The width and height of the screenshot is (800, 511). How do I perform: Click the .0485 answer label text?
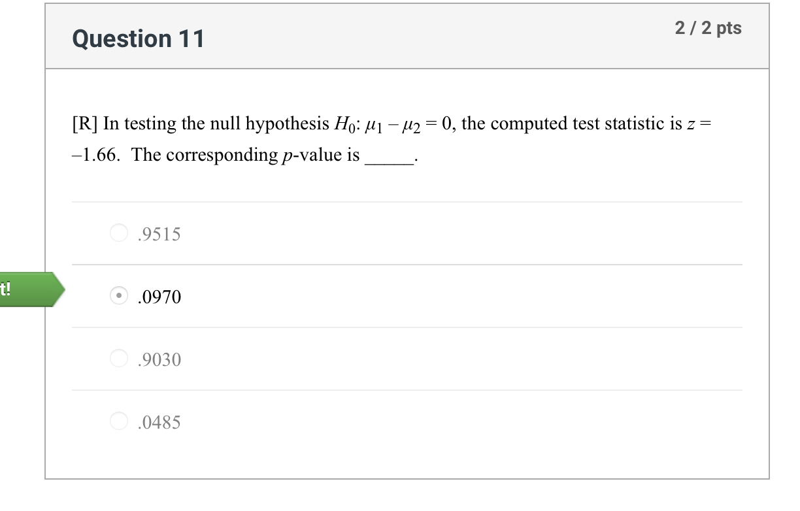coord(159,421)
